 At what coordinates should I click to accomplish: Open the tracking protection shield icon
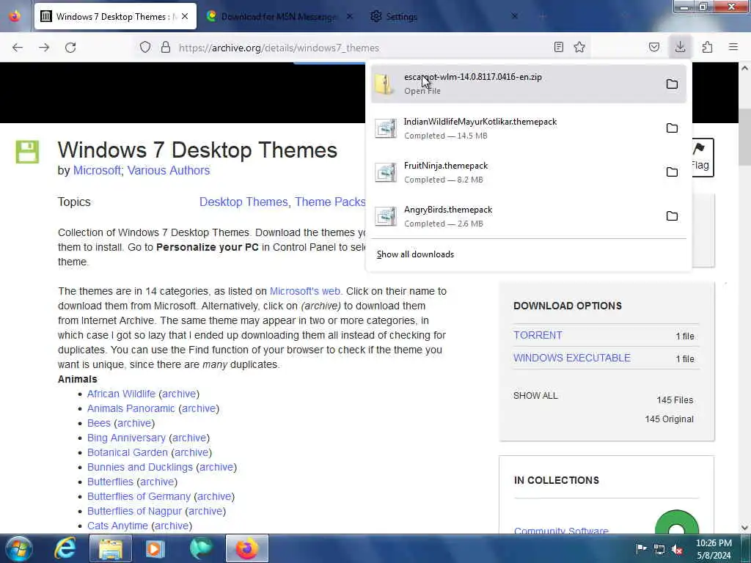[x=145, y=47]
